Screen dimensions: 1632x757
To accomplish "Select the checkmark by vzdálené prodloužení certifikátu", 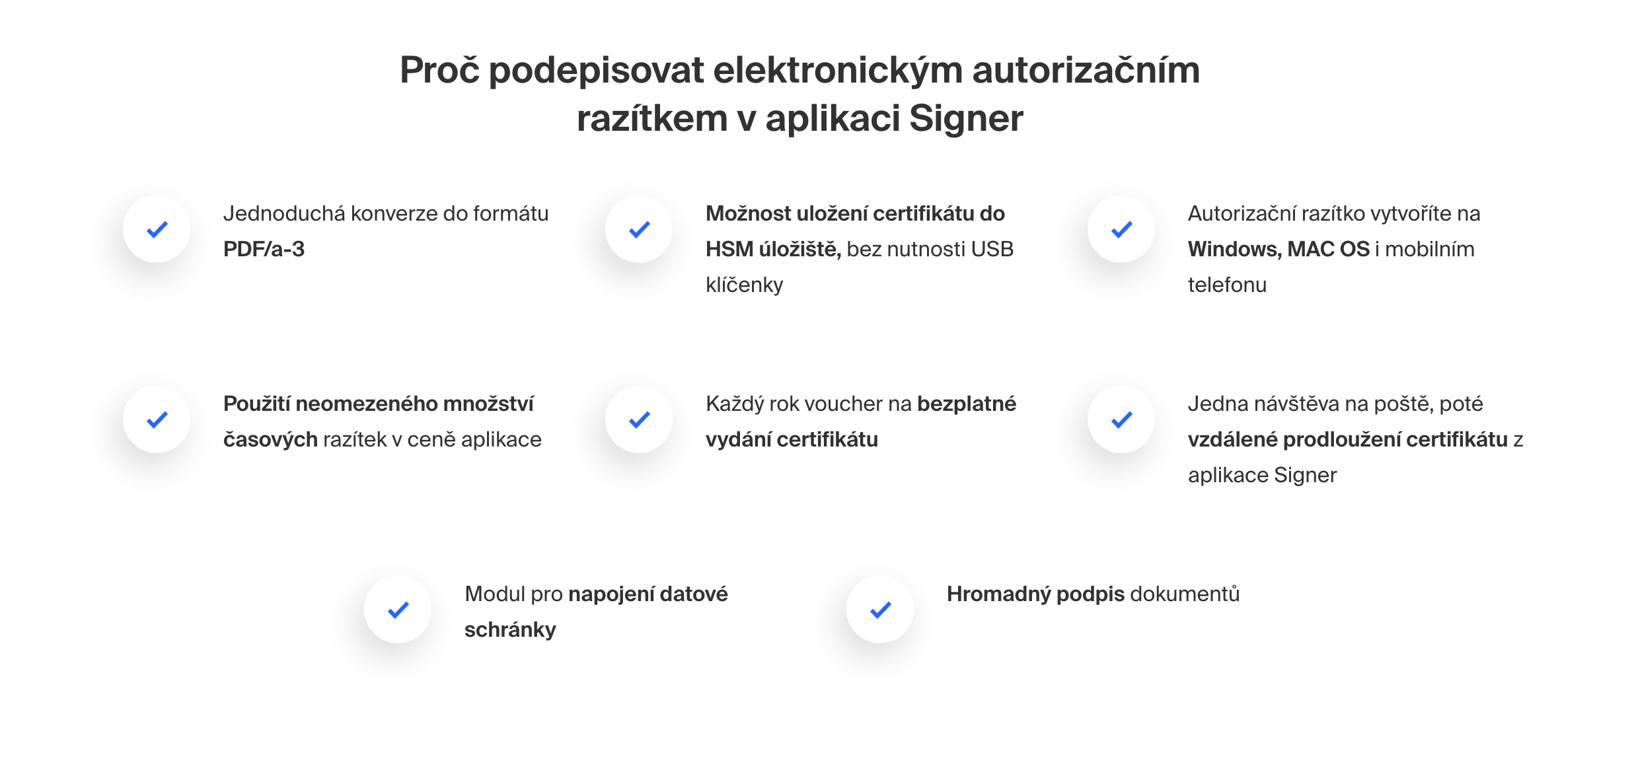I will 1121,419.
